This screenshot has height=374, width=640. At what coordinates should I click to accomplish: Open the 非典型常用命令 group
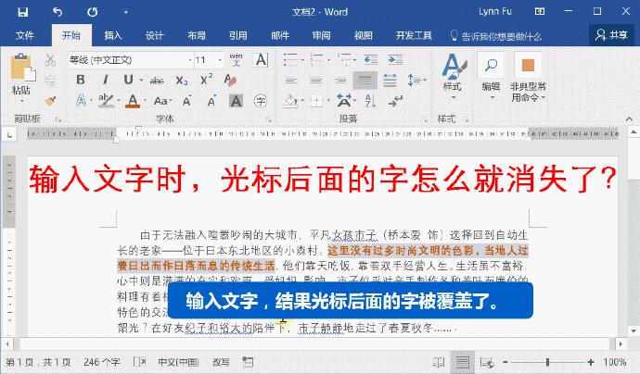pos(528,78)
